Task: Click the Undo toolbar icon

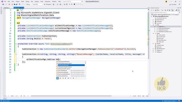Action: 19,5
